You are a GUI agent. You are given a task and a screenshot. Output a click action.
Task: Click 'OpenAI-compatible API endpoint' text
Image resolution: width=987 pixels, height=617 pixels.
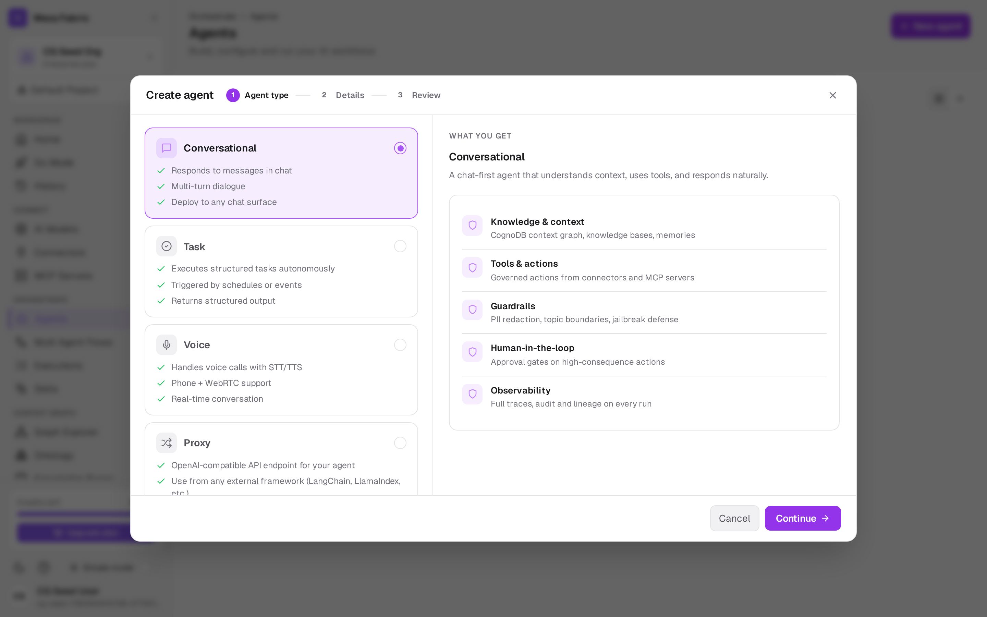tap(263, 465)
